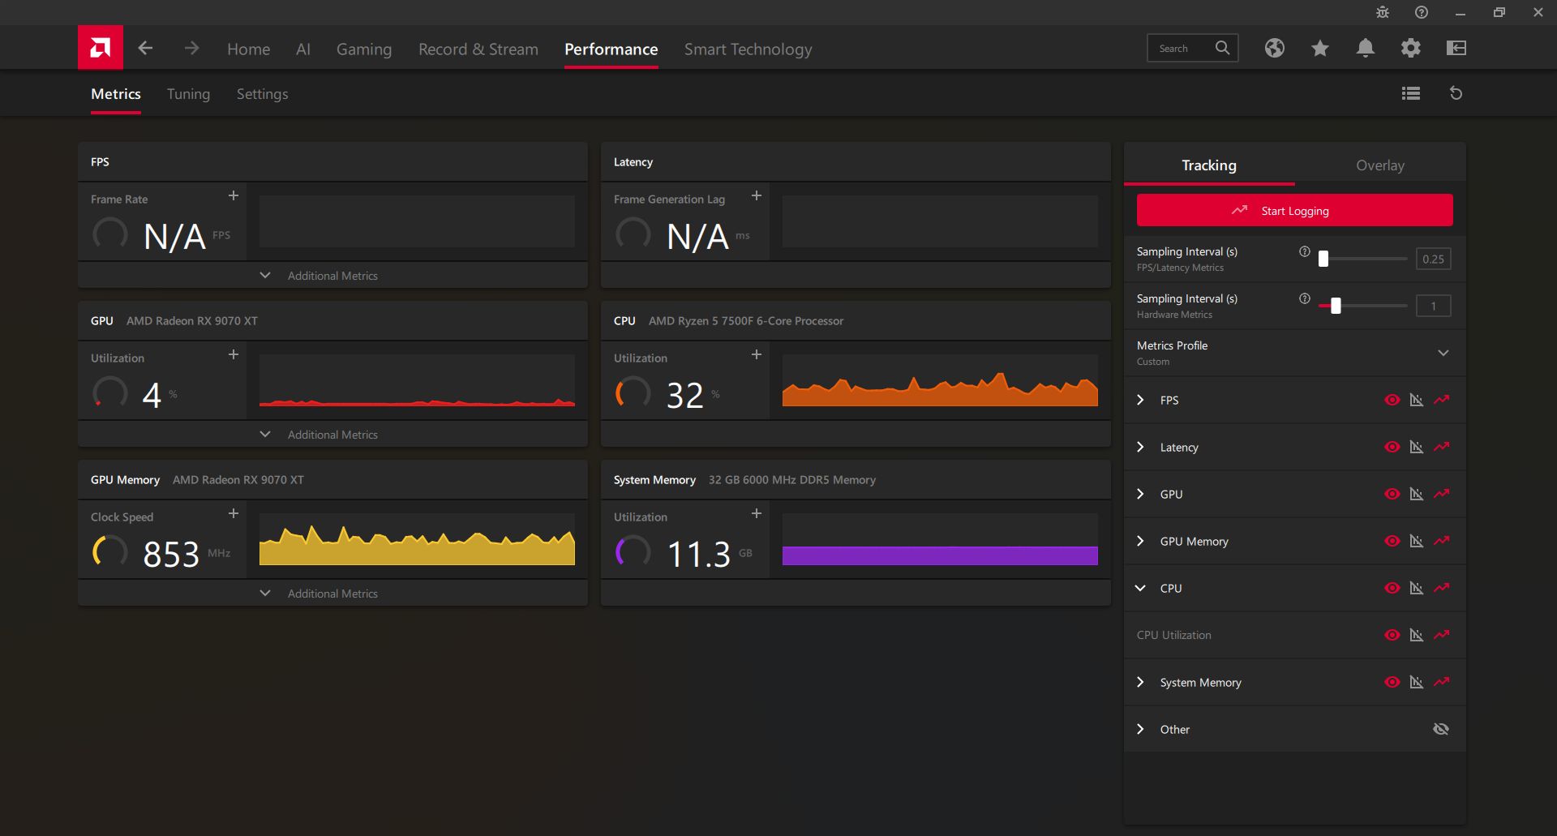Viewport: 1557px width, 836px height.
Task: Click the search magnifier icon
Action: click(x=1222, y=48)
